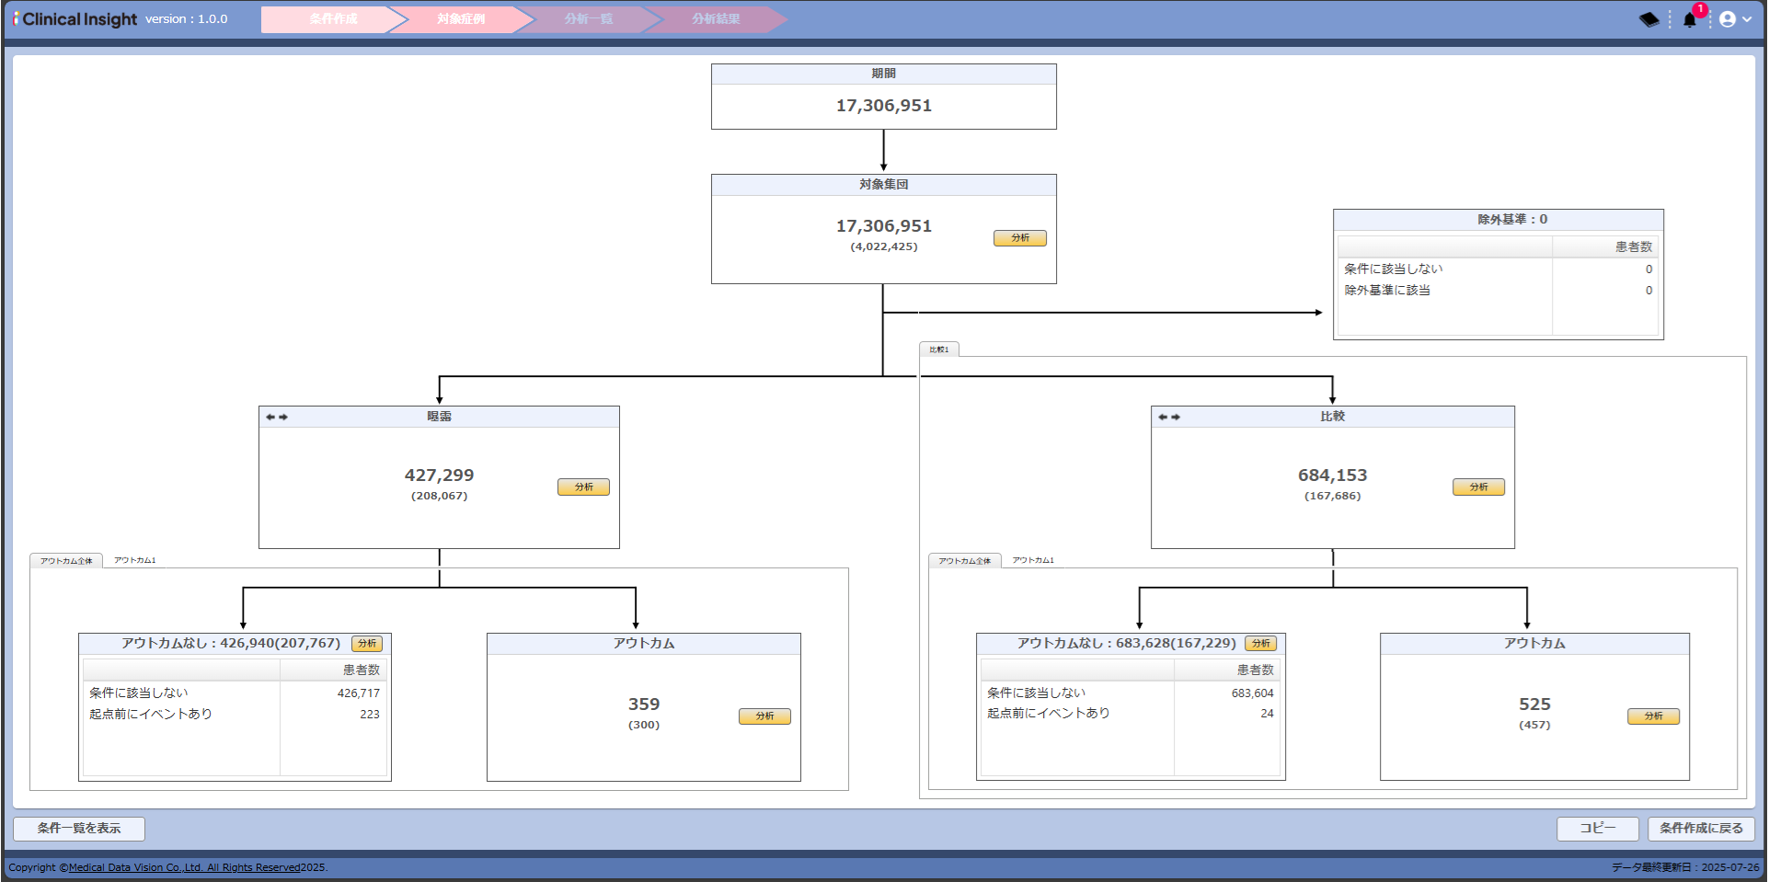Select the 対象症例 step arrow
1769x882 pixels.
(x=461, y=19)
